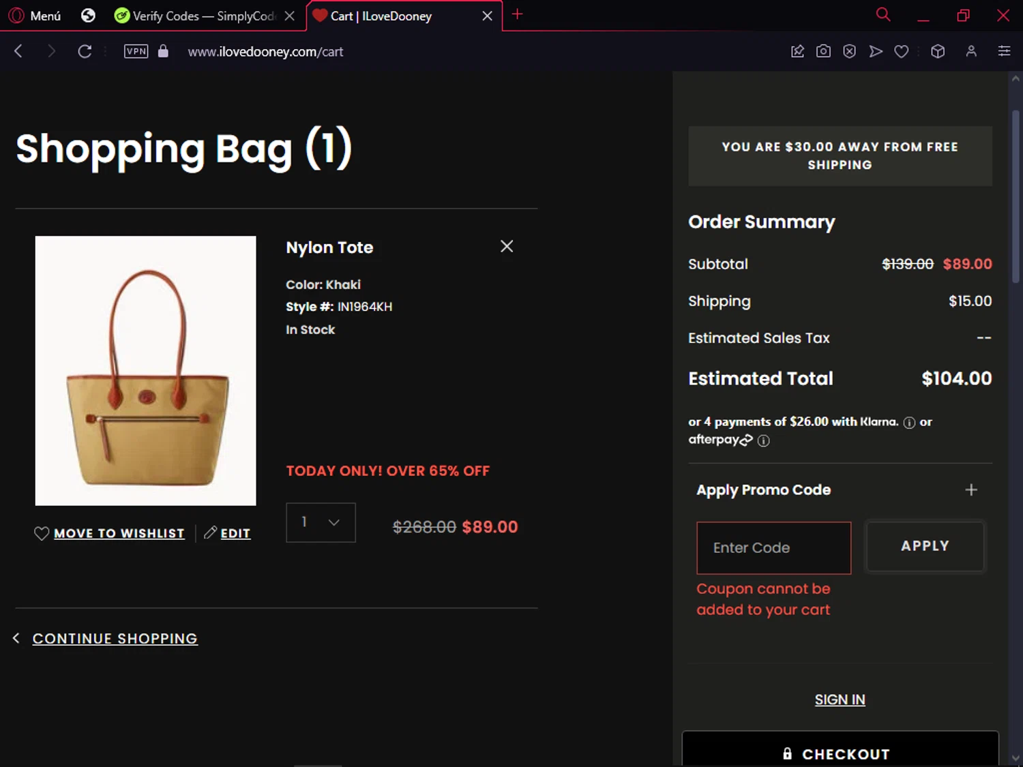Click the crossed-out $268.00 original price

click(x=424, y=527)
